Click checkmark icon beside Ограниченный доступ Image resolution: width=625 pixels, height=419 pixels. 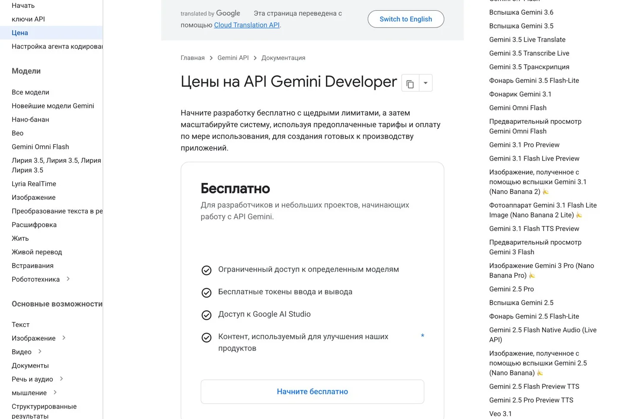click(207, 270)
